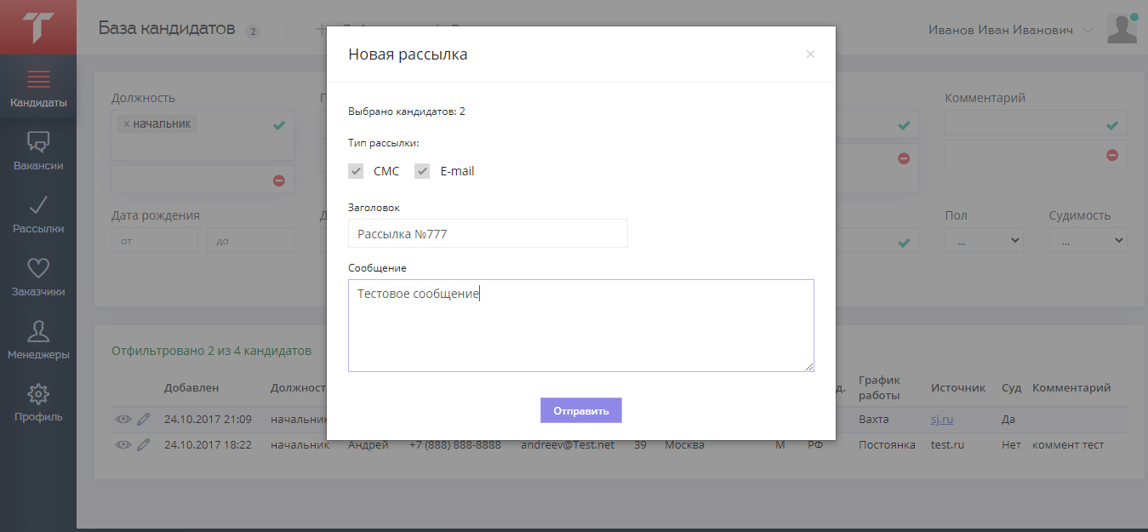The image size is (1148, 532).
Task: Open the Менеджеры sidebar section
Action: point(38,341)
